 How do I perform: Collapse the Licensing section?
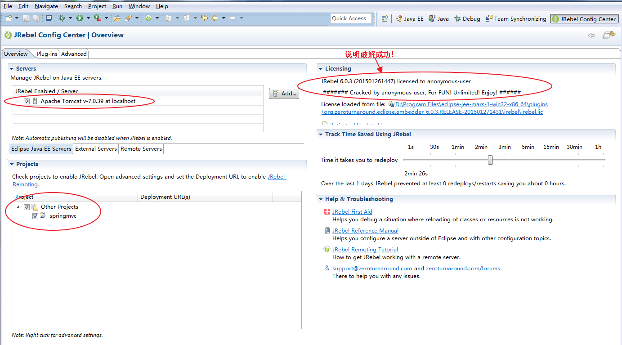click(321, 69)
